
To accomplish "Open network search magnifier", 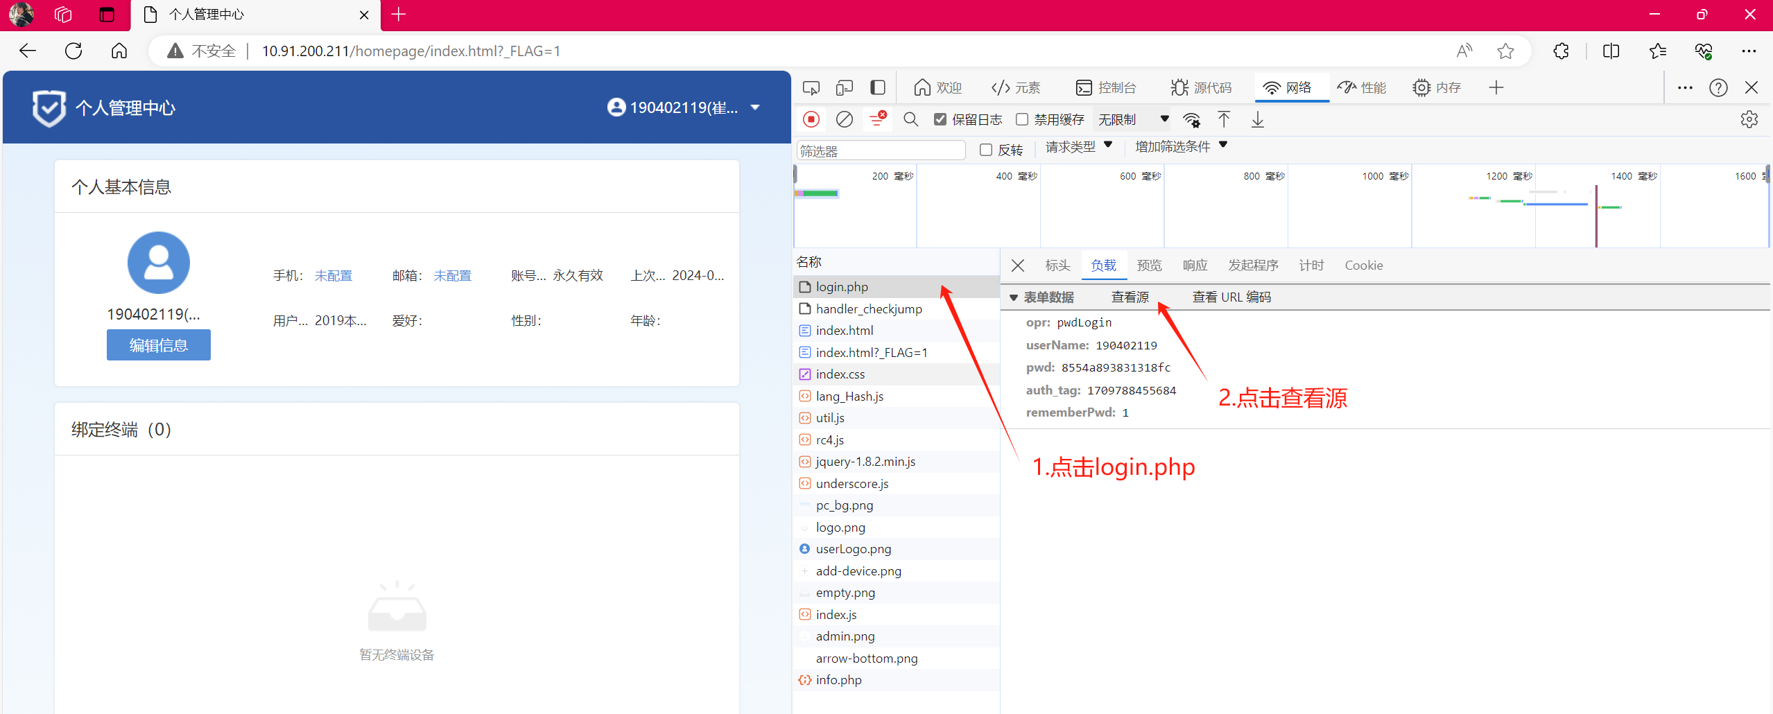I will point(911,119).
